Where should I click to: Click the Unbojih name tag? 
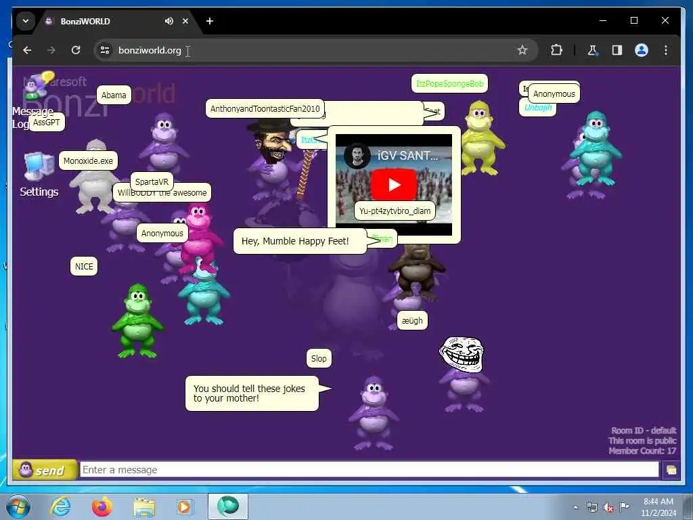(x=537, y=108)
